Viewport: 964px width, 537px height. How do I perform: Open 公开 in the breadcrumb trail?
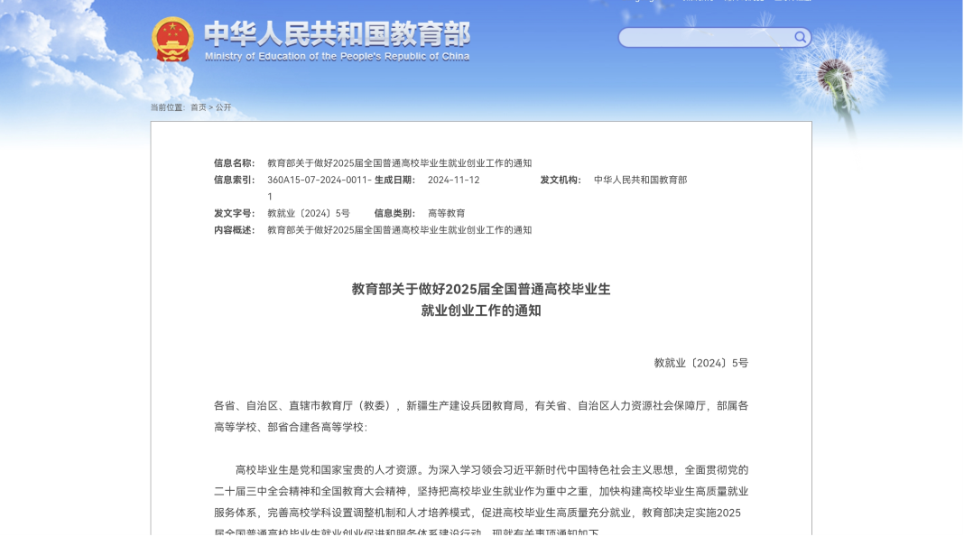click(x=223, y=107)
